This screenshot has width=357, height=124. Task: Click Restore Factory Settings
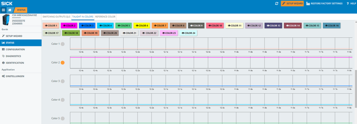(324, 3)
